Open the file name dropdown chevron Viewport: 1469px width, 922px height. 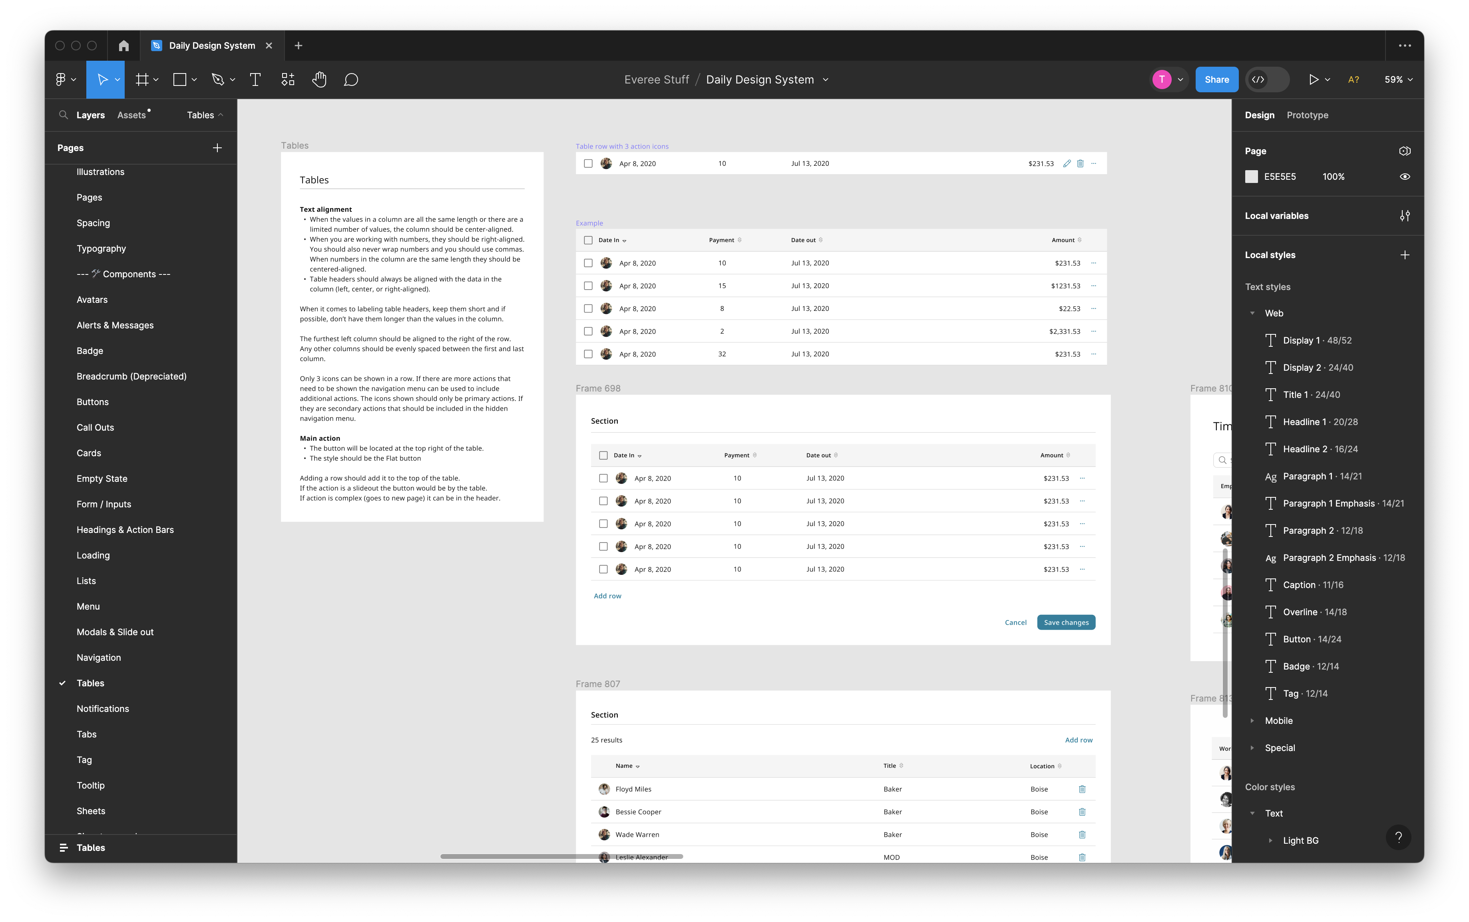825,80
